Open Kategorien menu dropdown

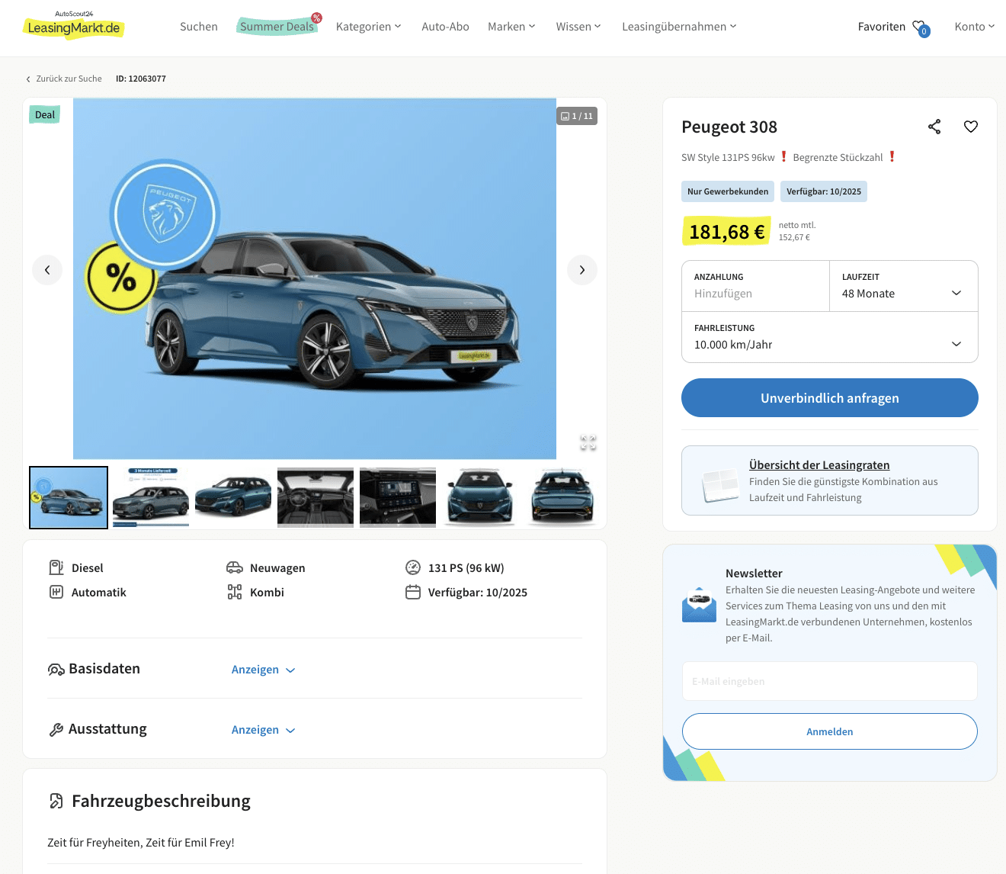[x=368, y=27]
